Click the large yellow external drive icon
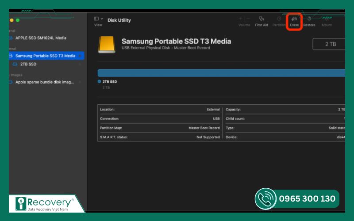 [x=107, y=45]
